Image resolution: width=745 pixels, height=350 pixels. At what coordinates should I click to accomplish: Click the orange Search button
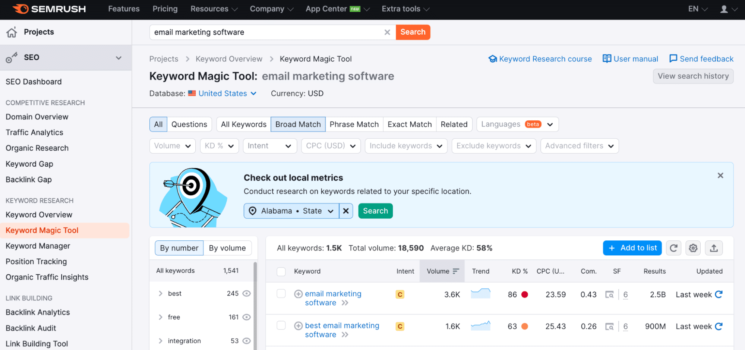click(x=413, y=32)
